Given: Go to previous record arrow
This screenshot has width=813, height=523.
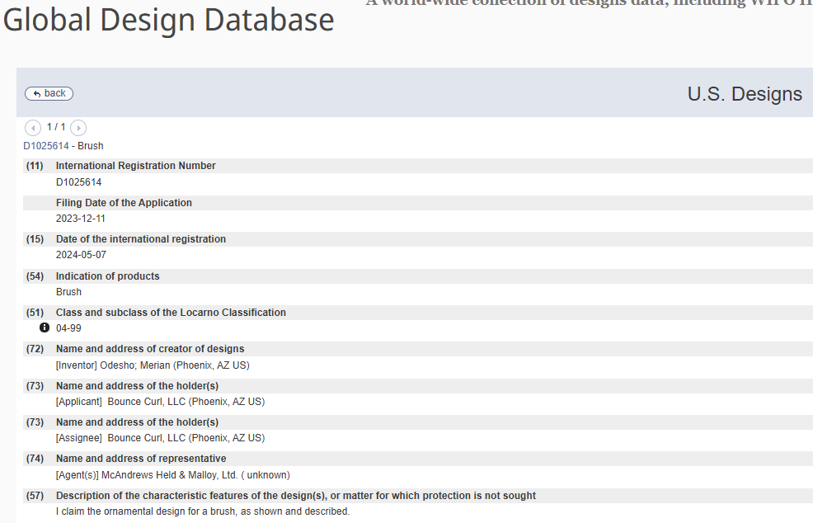Looking at the screenshot, I should pos(33,128).
